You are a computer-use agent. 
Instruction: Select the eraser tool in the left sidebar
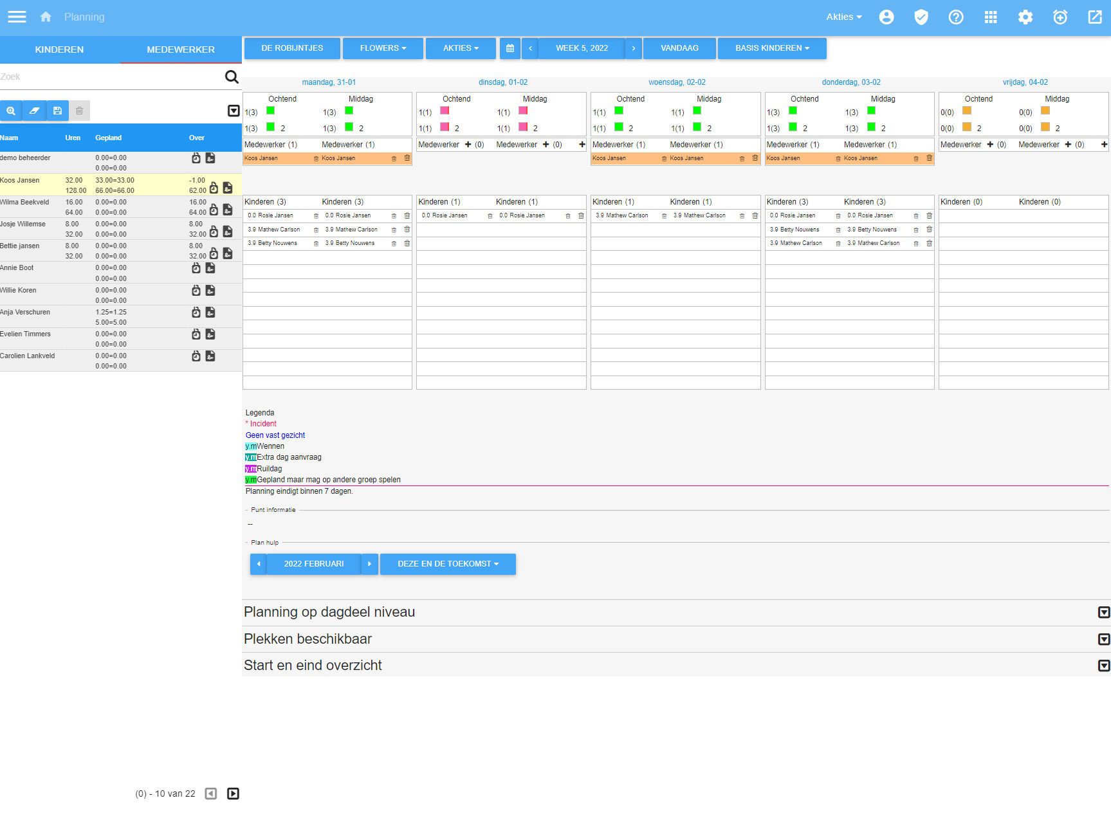[35, 111]
